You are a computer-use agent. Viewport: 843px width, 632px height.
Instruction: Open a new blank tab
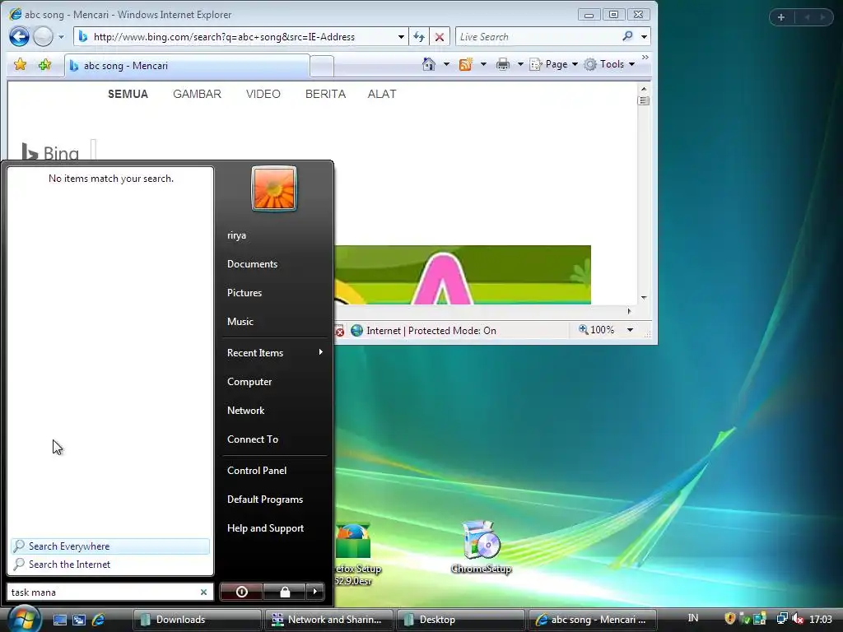tap(322, 66)
